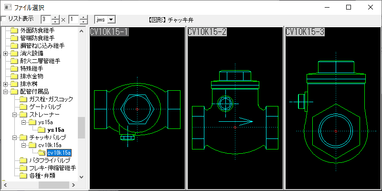Select the ストレーナー folder icon
This screenshot has height=191, width=382.
23,115
